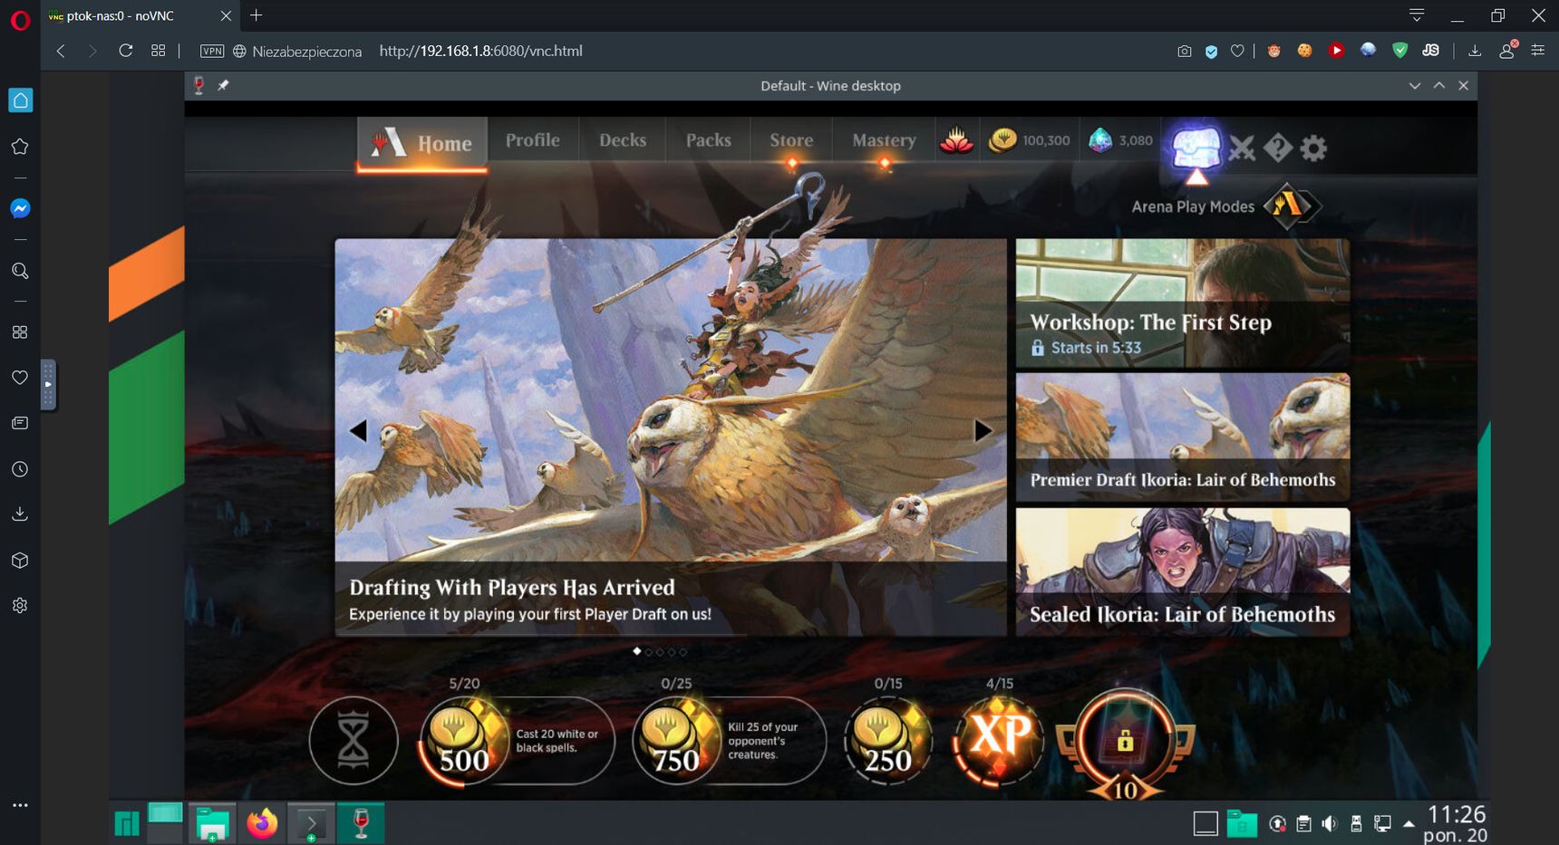Click the 3,080 gems amount
This screenshot has height=845, width=1559.
pyautogui.click(x=1136, y=140)
